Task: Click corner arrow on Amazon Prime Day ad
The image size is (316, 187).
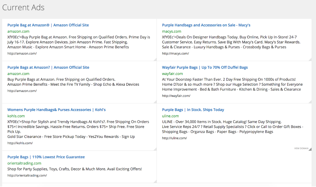Action: click(155, 60)
